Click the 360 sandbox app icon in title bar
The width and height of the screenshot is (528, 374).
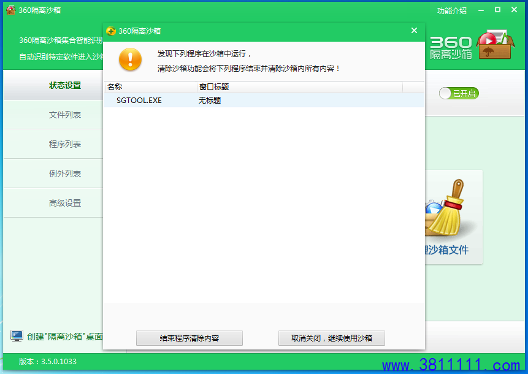10,10
